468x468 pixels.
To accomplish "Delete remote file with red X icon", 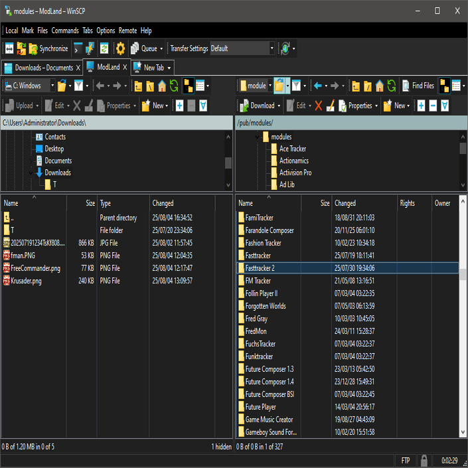I will coord(319,106).
